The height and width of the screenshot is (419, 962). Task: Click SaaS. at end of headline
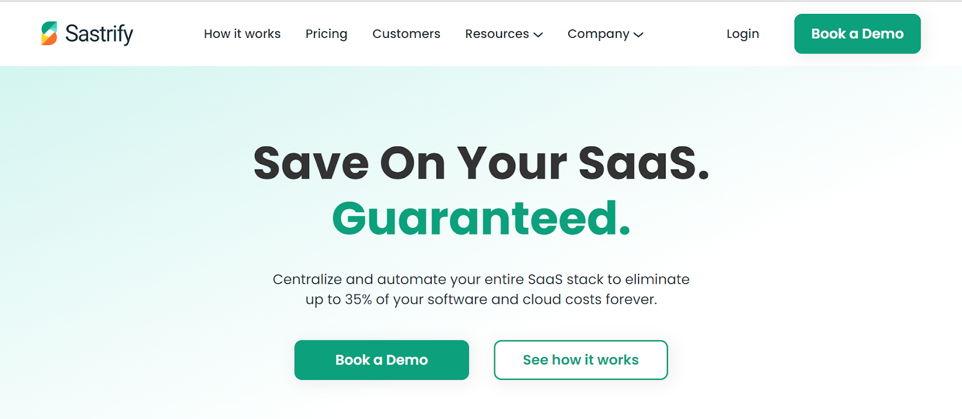point(644,163)
